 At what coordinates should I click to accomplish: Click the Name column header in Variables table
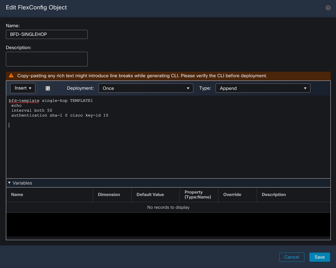pyautogui.click(x=17, y=194)
